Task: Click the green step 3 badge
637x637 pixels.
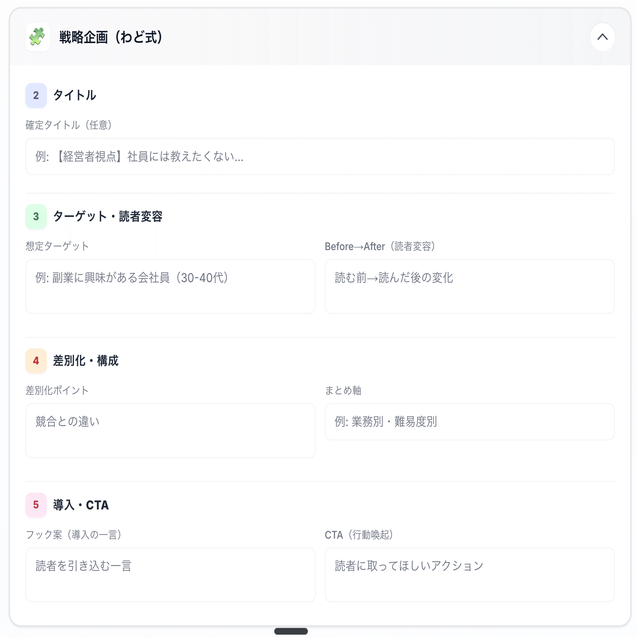Action: [x=36, y=217]
